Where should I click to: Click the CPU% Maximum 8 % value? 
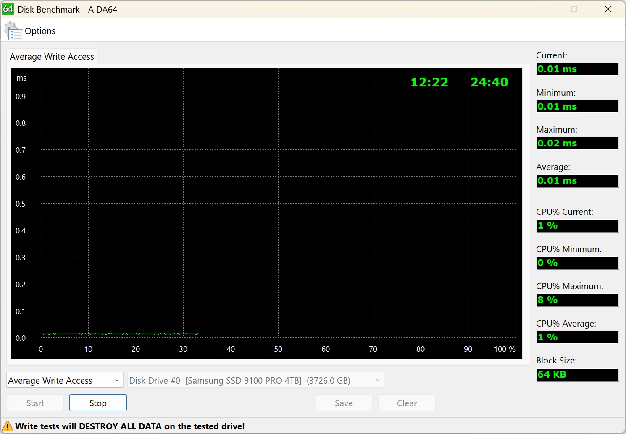tap(577, 300)
